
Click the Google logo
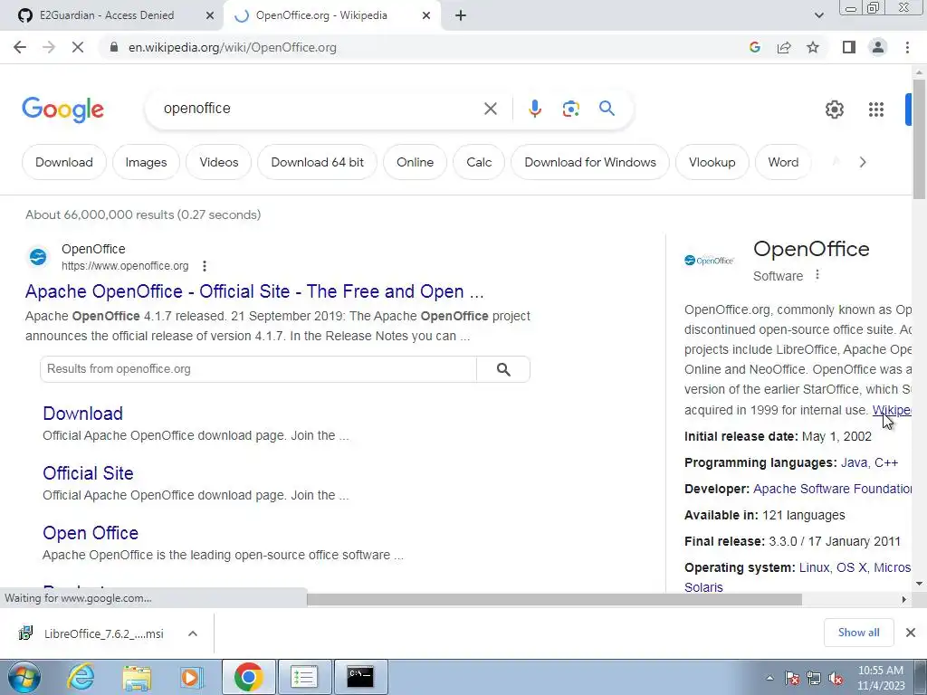[62, 109]
